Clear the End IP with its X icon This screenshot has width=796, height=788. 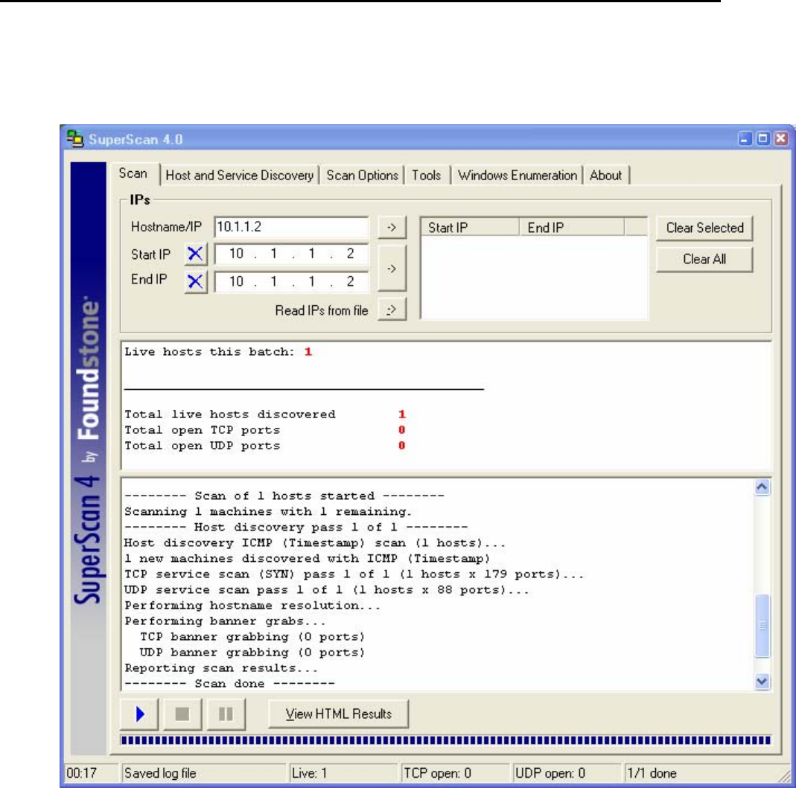coord(195,281)
